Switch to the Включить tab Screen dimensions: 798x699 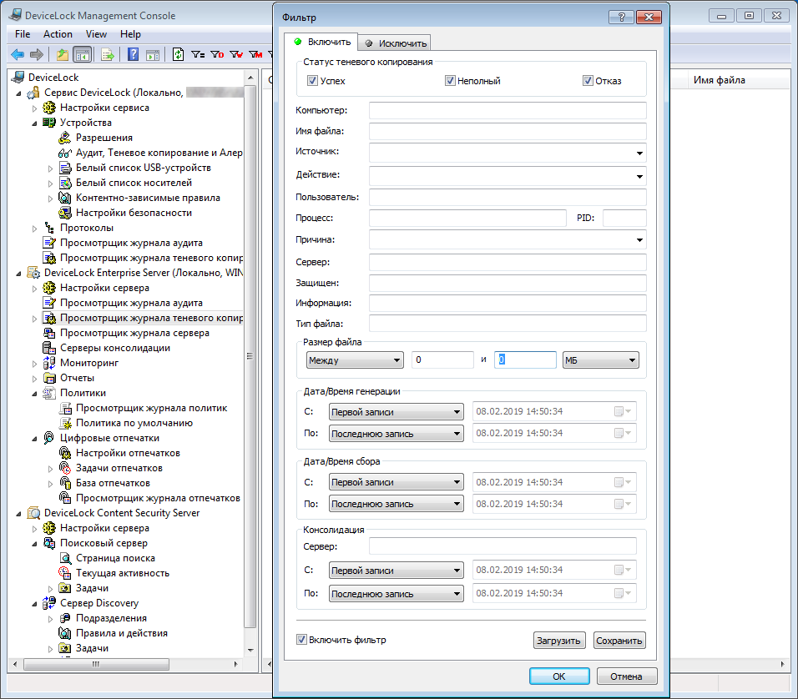click(x=321, y=42)
